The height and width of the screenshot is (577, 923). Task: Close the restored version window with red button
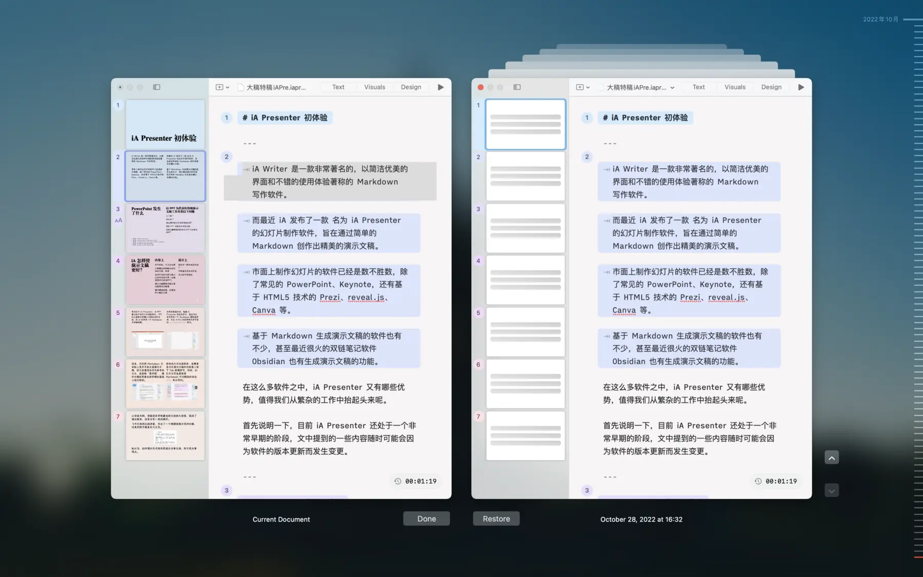click(x=480, y=87)
